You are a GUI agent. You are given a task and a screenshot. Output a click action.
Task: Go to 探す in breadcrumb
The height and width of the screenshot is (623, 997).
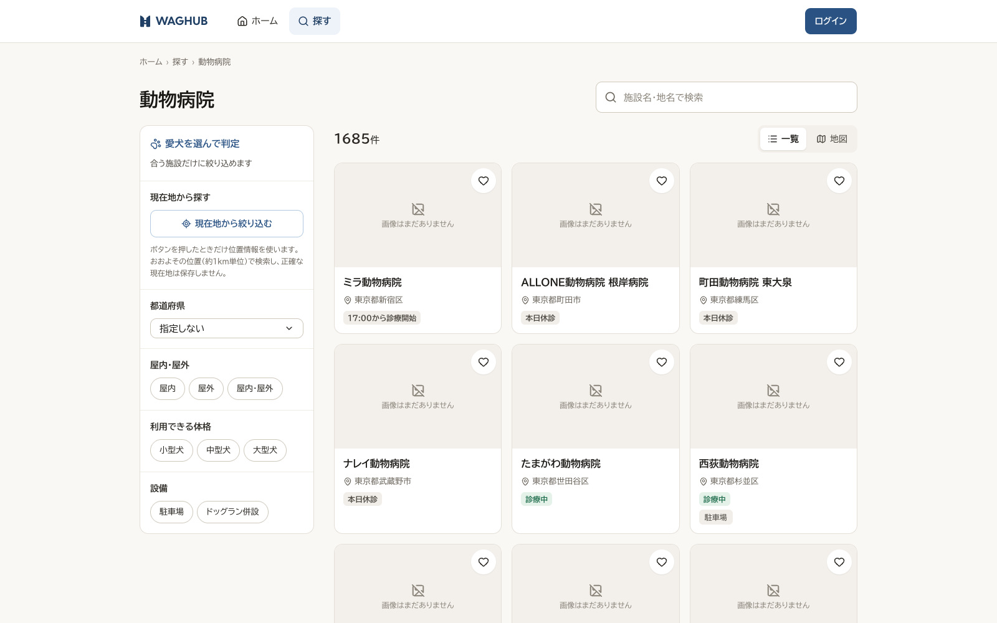click(x=180, y=62)
